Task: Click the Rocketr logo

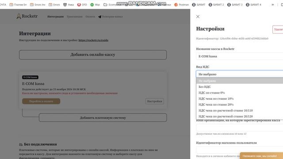Action: coord(27,16)
